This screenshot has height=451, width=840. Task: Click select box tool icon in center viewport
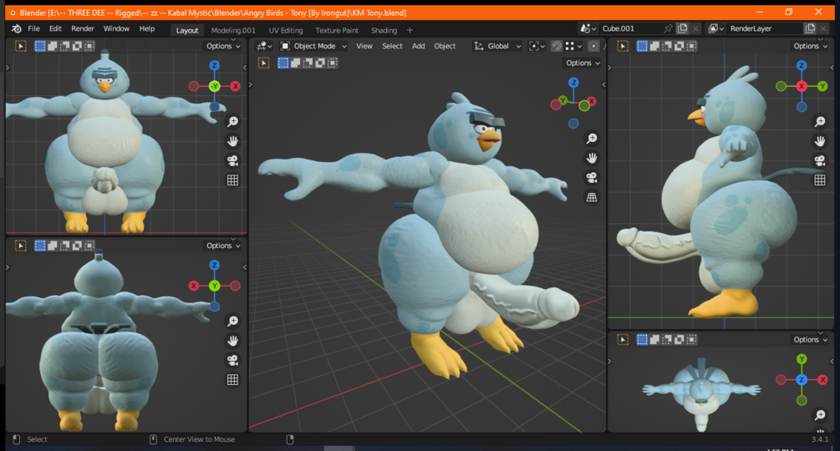pyautogui.click(x=263, y=63)
